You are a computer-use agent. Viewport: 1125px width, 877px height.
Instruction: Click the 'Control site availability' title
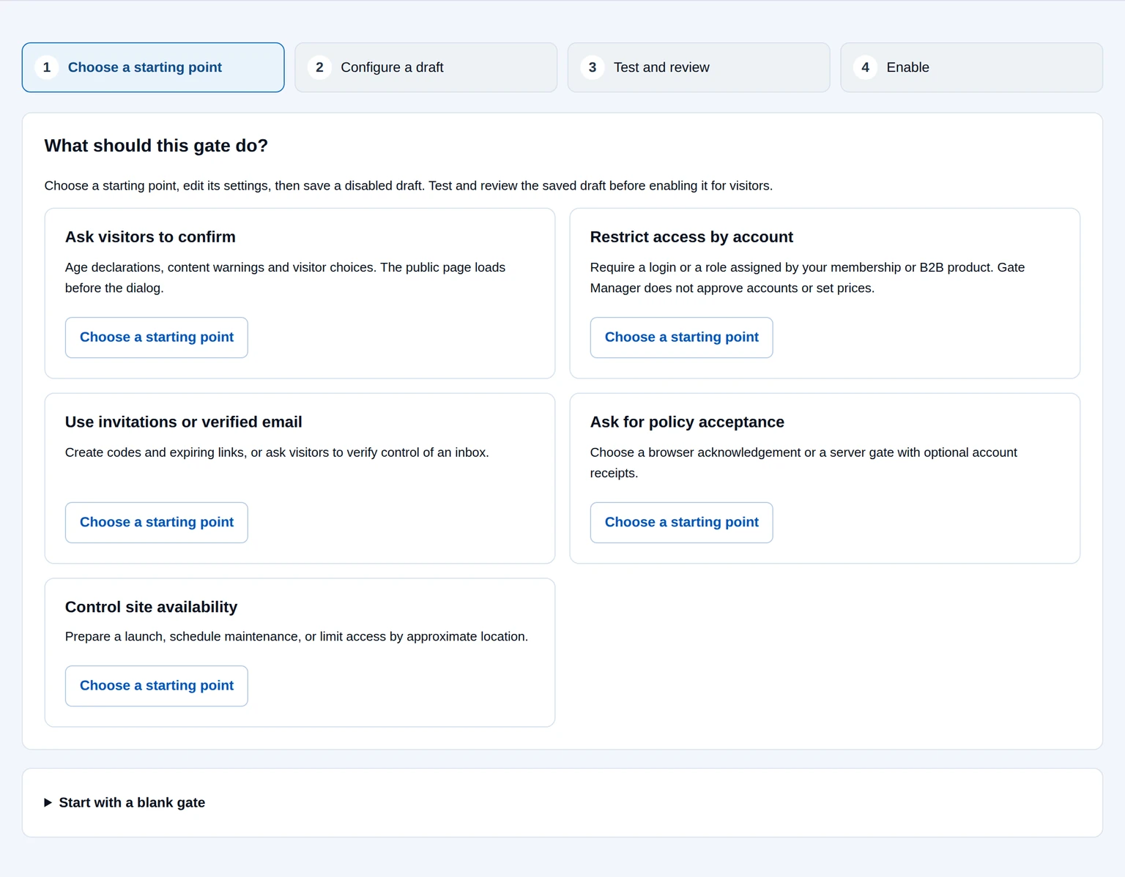(x=151, y=607)
